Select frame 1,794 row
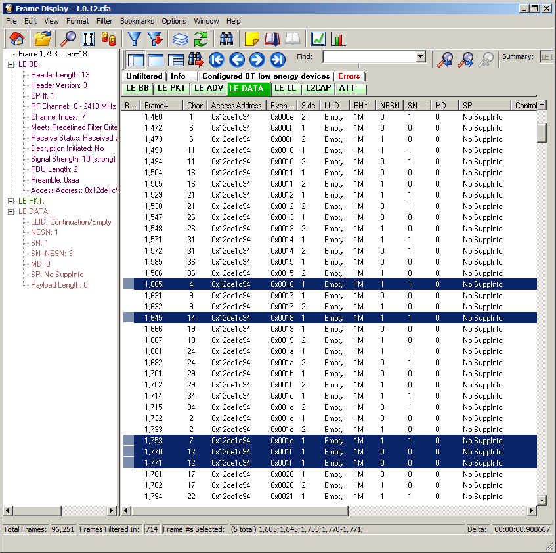Screen dimensions: 556x553 [330, 497]
